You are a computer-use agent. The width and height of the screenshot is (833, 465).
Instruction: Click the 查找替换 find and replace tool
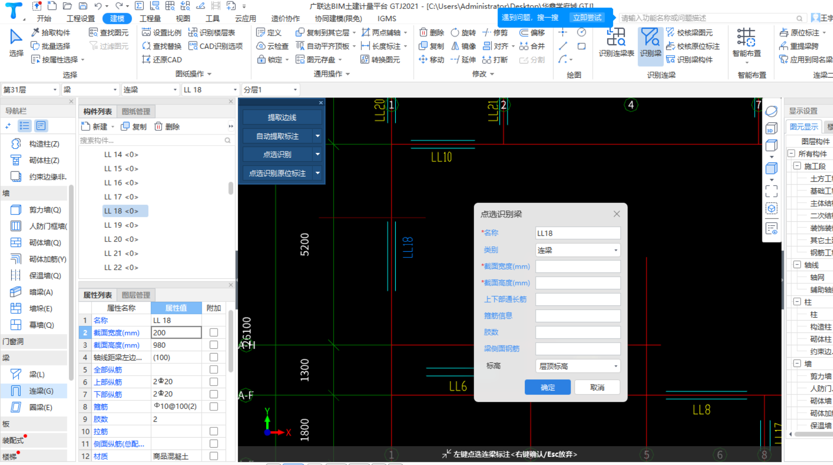[x=162, y=46]
